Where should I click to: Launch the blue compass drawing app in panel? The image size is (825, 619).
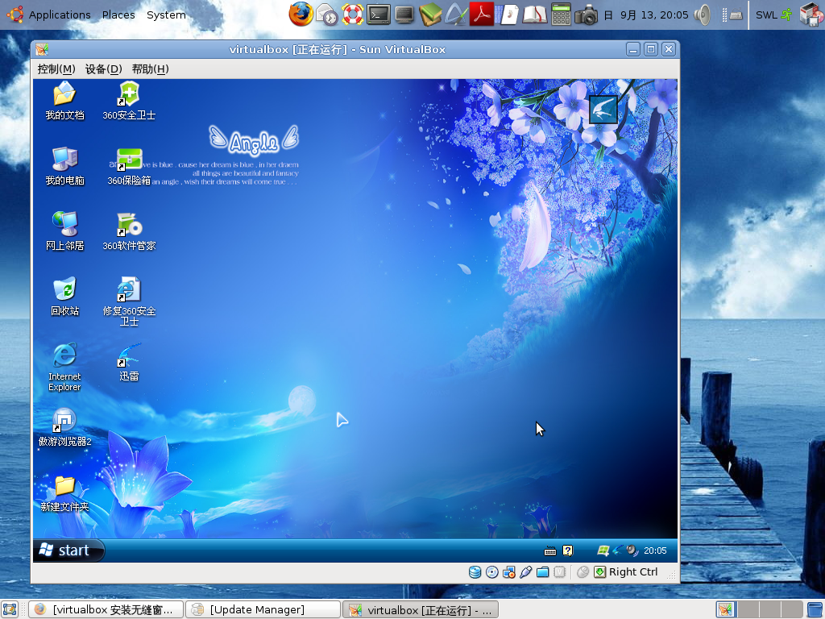[x=456, y=15]
